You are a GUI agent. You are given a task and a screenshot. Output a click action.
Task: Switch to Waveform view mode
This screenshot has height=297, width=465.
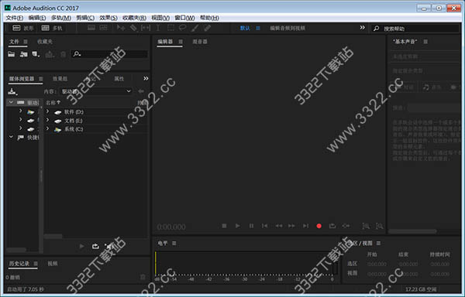click(x=22, y=28)
